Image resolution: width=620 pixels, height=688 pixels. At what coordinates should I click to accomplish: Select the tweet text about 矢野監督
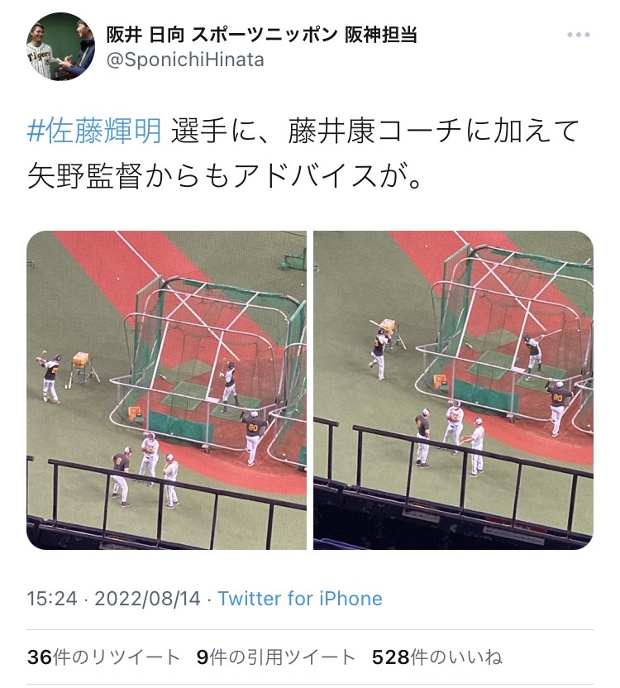[x=224, y=177]
